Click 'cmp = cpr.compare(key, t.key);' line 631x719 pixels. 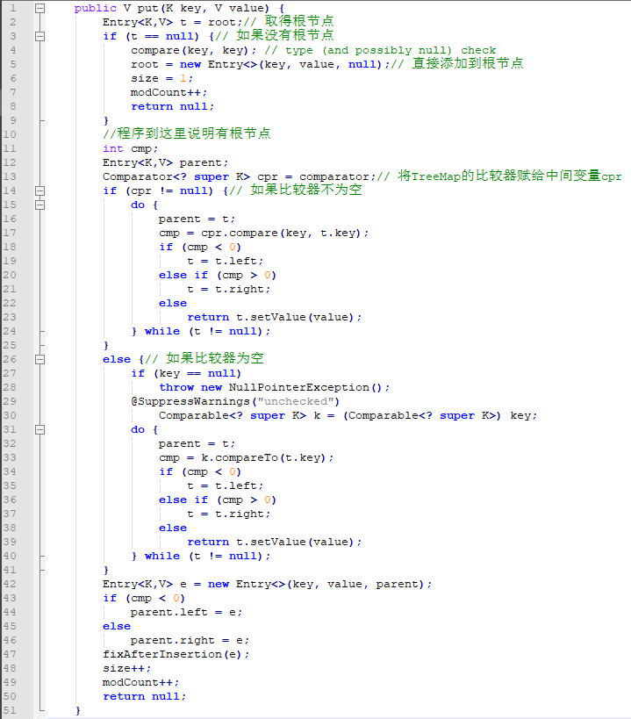point(263,233)
